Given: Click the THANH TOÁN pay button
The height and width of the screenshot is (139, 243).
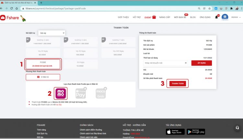Looking at the screenshot, I should 178,83.
